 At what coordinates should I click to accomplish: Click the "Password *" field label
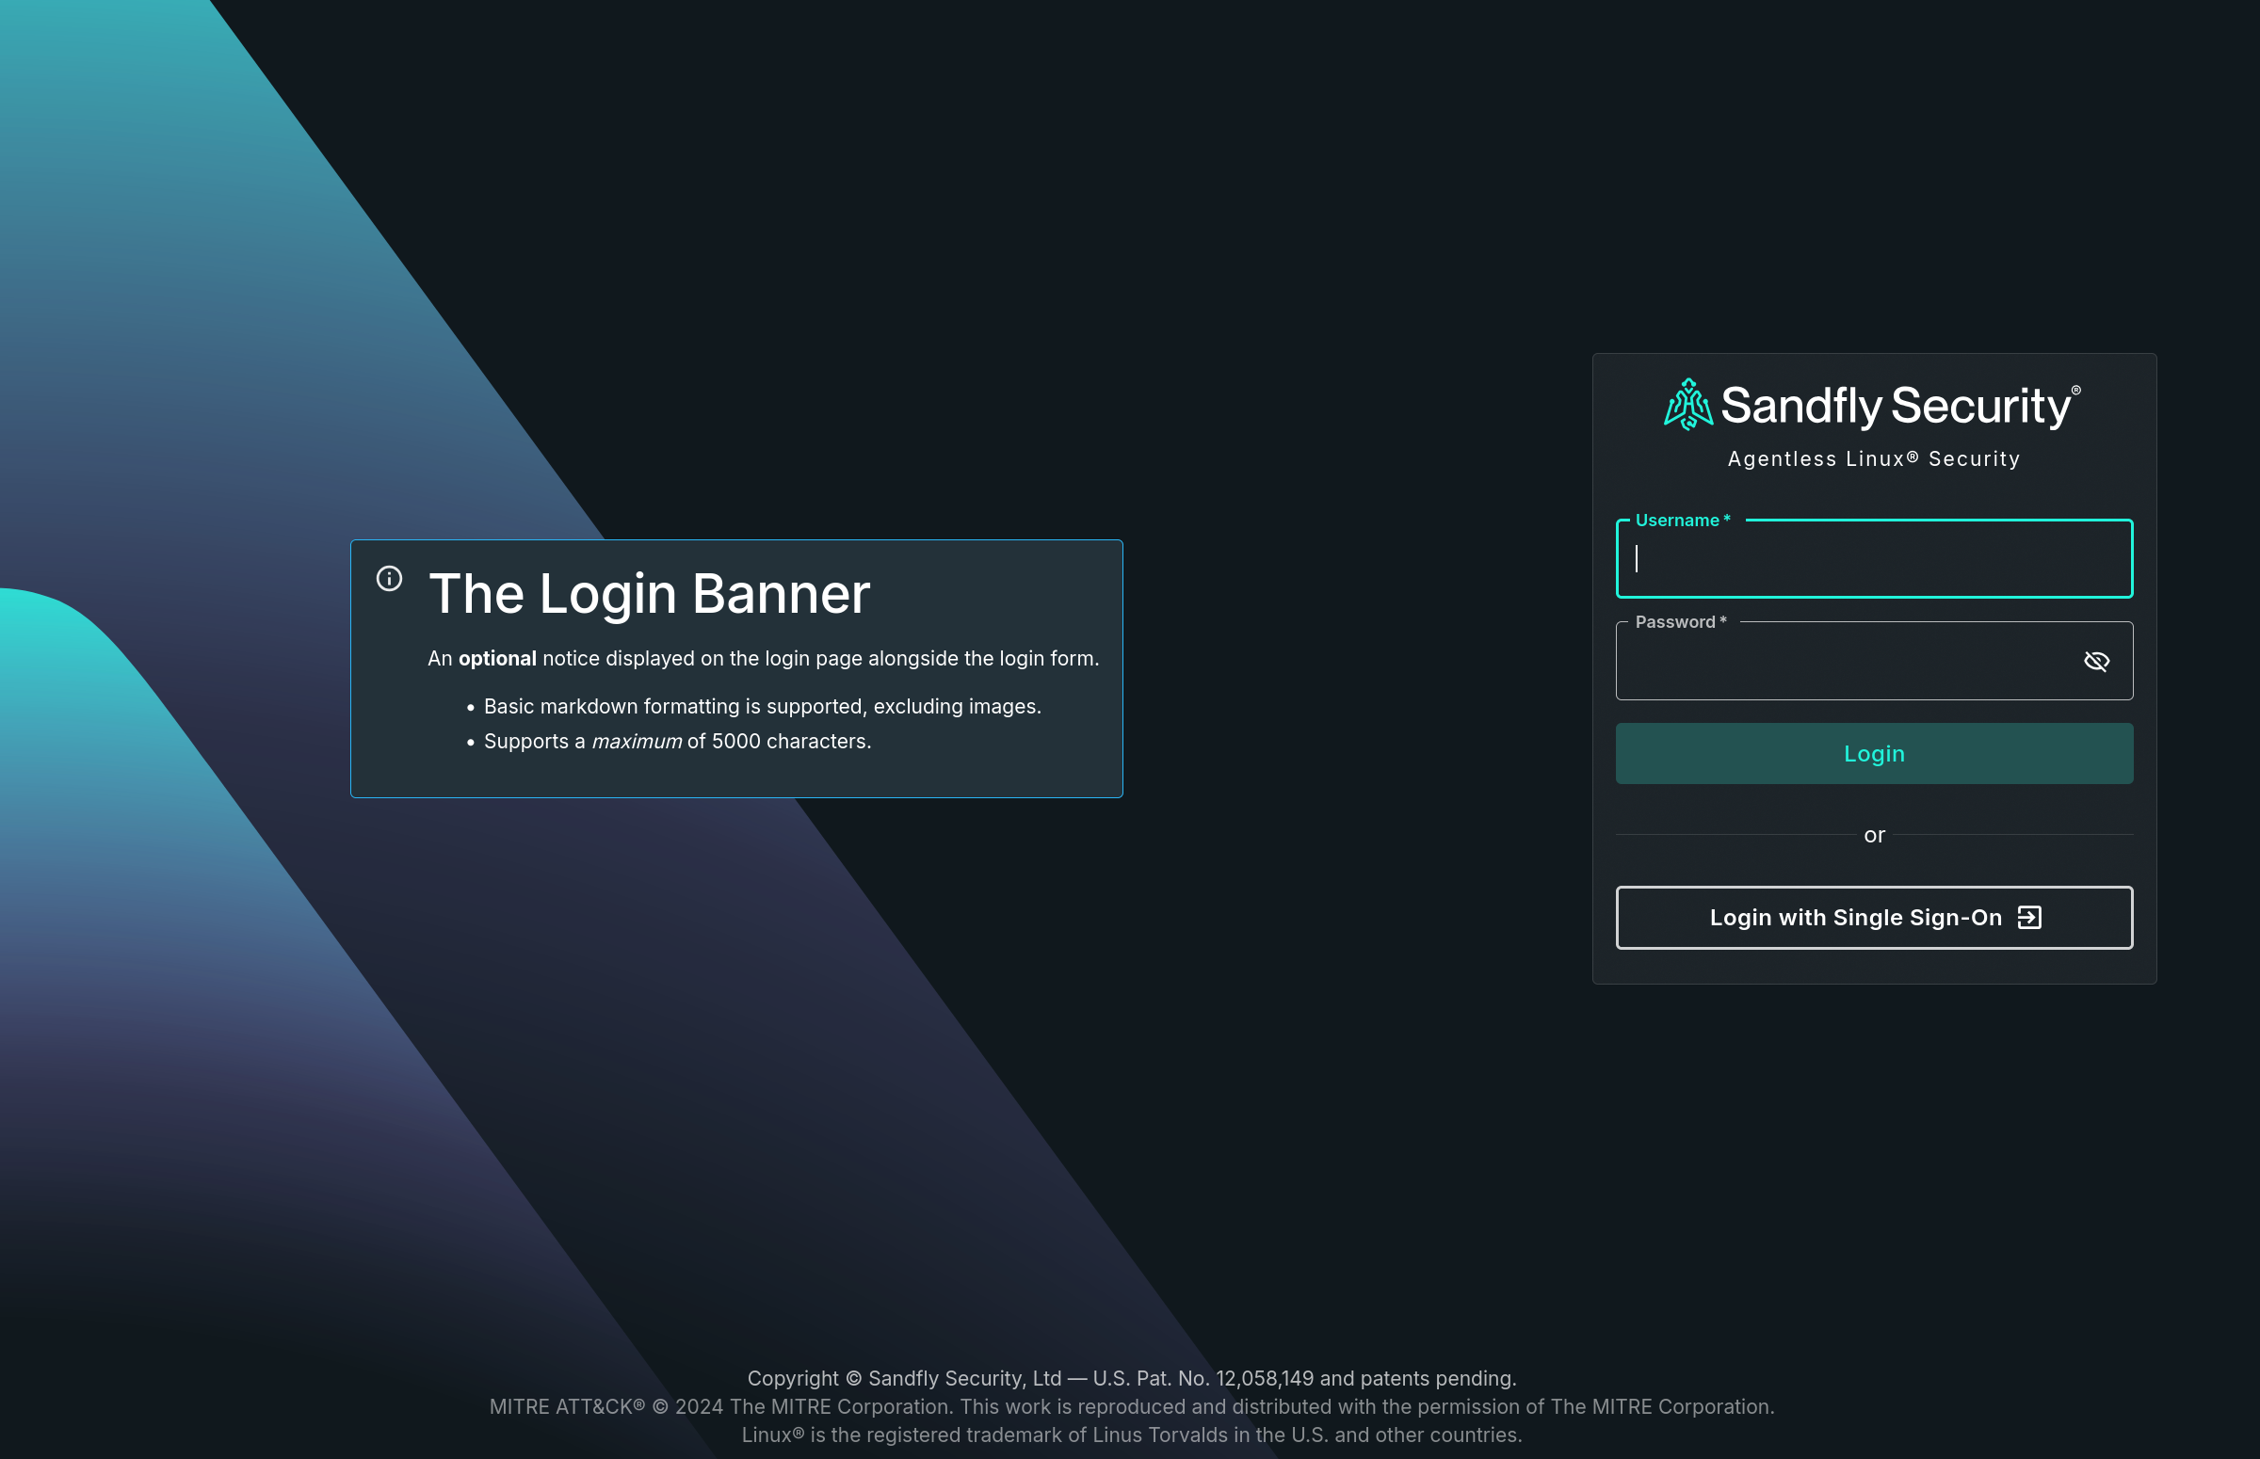coord(1680,622)
